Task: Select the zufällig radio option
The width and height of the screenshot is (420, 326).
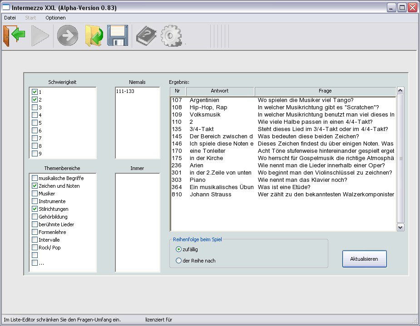Action: [x=178, y=249]
